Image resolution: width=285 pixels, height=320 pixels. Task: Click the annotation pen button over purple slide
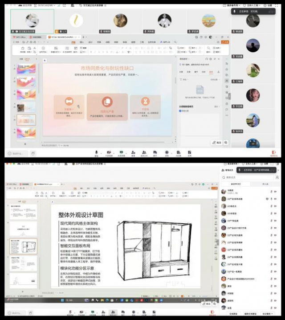pyautogui.click(x=217, y=142)
